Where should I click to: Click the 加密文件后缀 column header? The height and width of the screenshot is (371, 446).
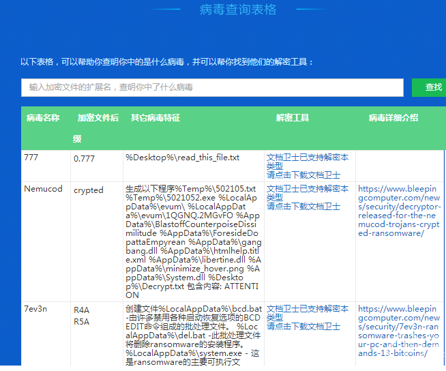pos(98,119)
